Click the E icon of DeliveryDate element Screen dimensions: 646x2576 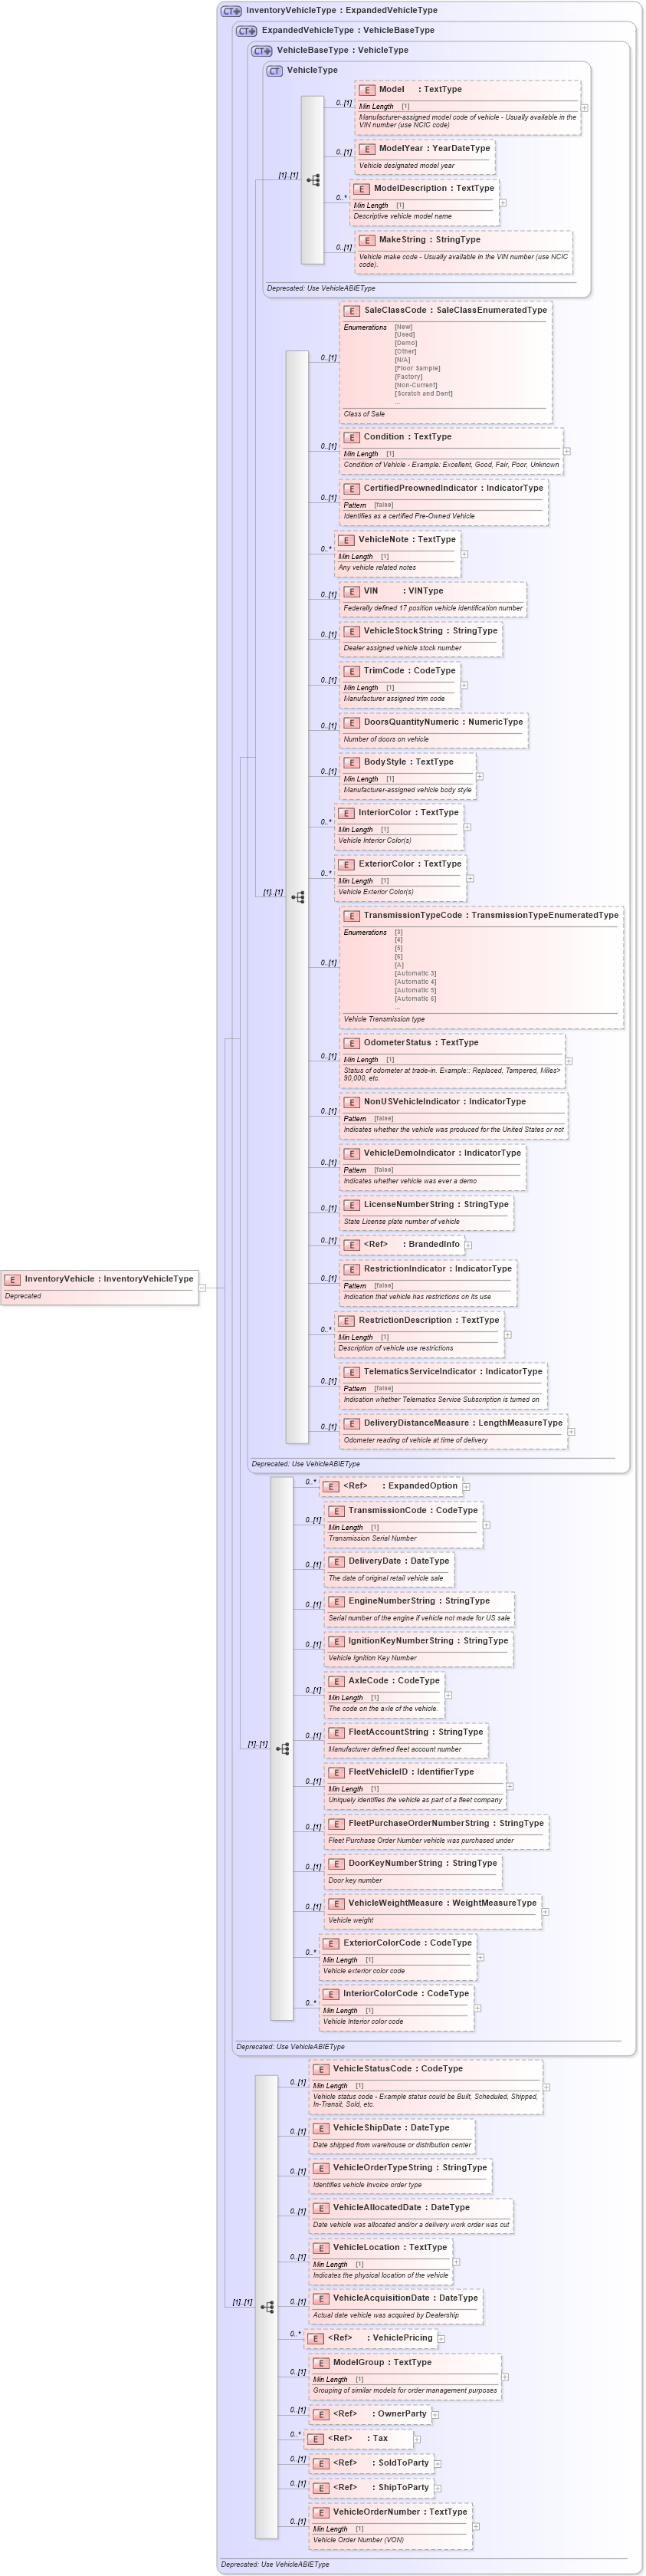click(337, 1561)
